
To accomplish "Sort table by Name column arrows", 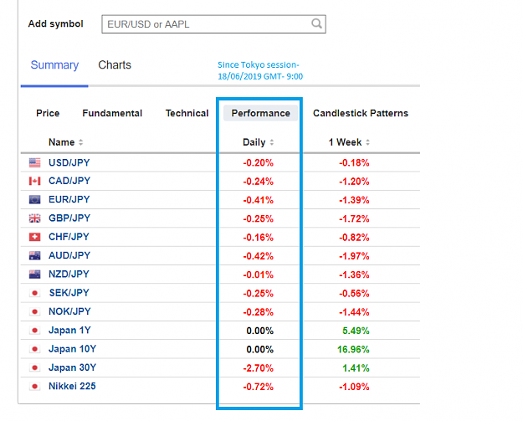I will pyautogui.click(x=80, y=142).
